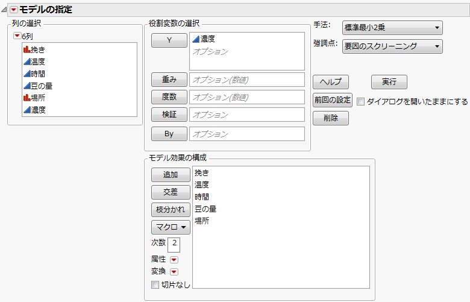Select the continuous column 温度 in column list

click(34, 61)
